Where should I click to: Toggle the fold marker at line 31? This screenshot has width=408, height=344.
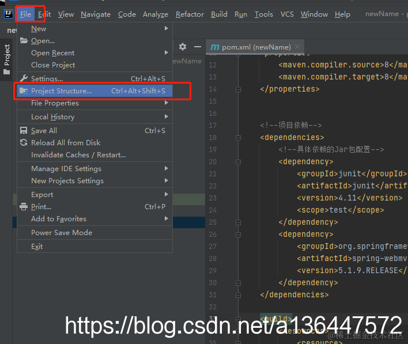238,295
